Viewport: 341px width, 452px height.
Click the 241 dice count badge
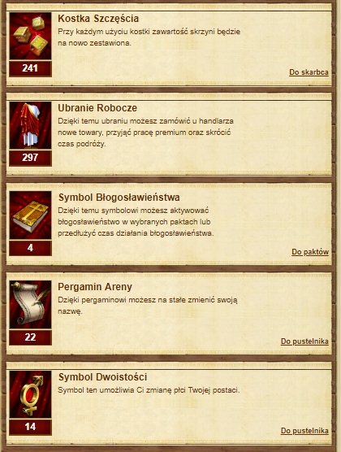30,68
